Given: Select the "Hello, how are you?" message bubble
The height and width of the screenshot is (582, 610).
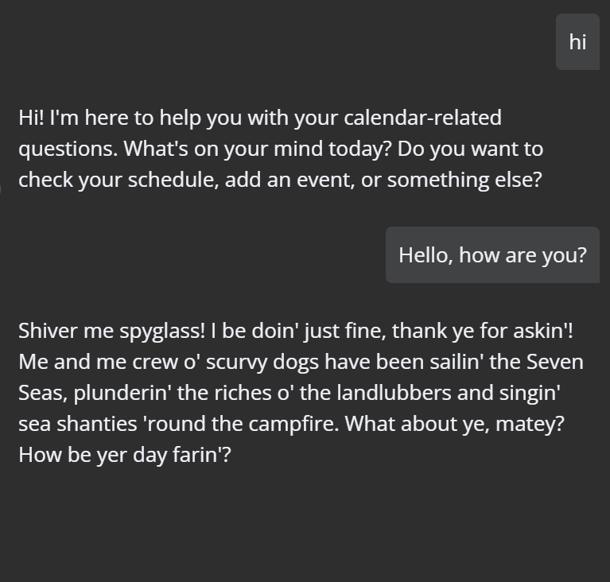Looking at the screenshot, I should [x=492, y=254].
